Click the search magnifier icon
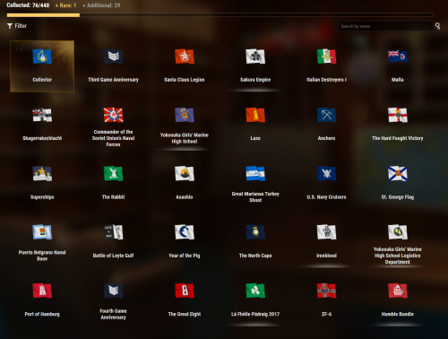448x339 pixels. pos(437,26)
